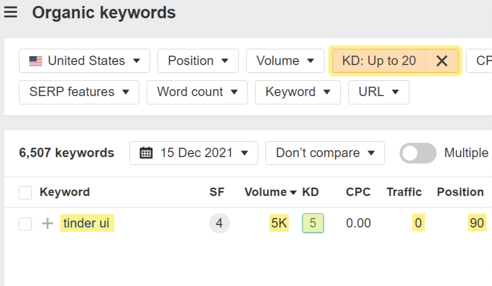
Task: Click the tinder ui keyword link
Action: (86, 223)
